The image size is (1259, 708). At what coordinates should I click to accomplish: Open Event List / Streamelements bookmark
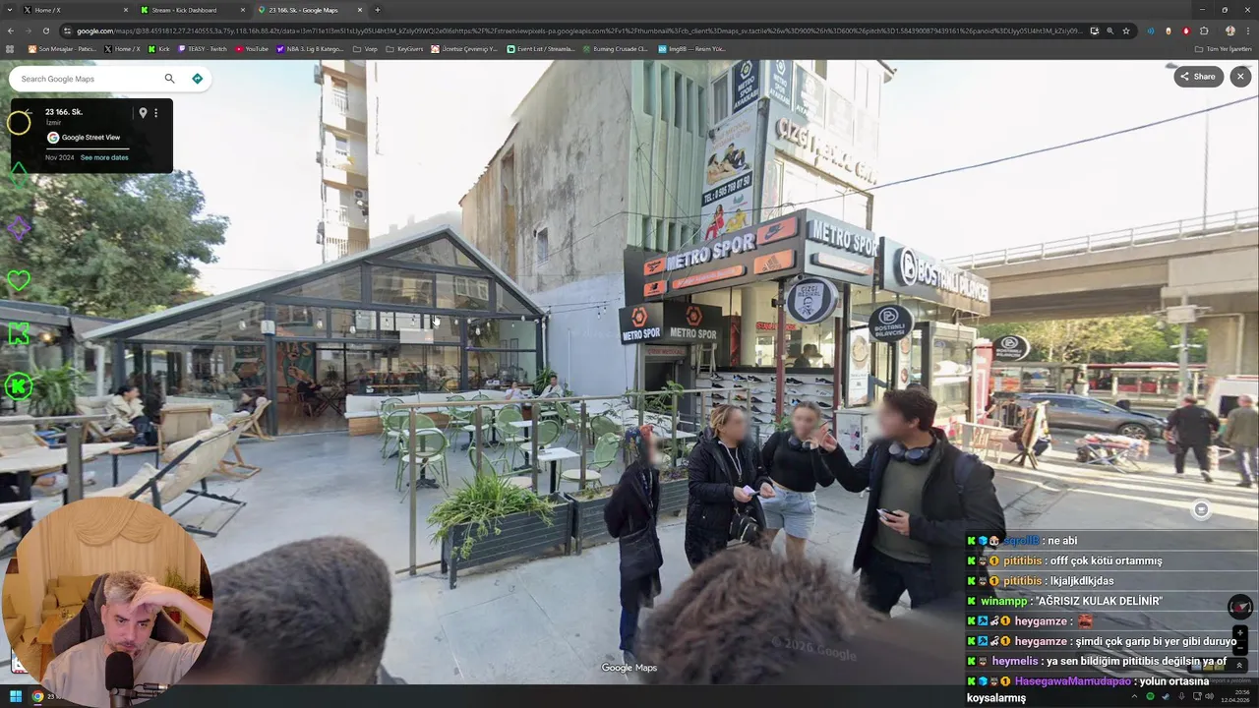pyautogui.click(x=541, y=48)
